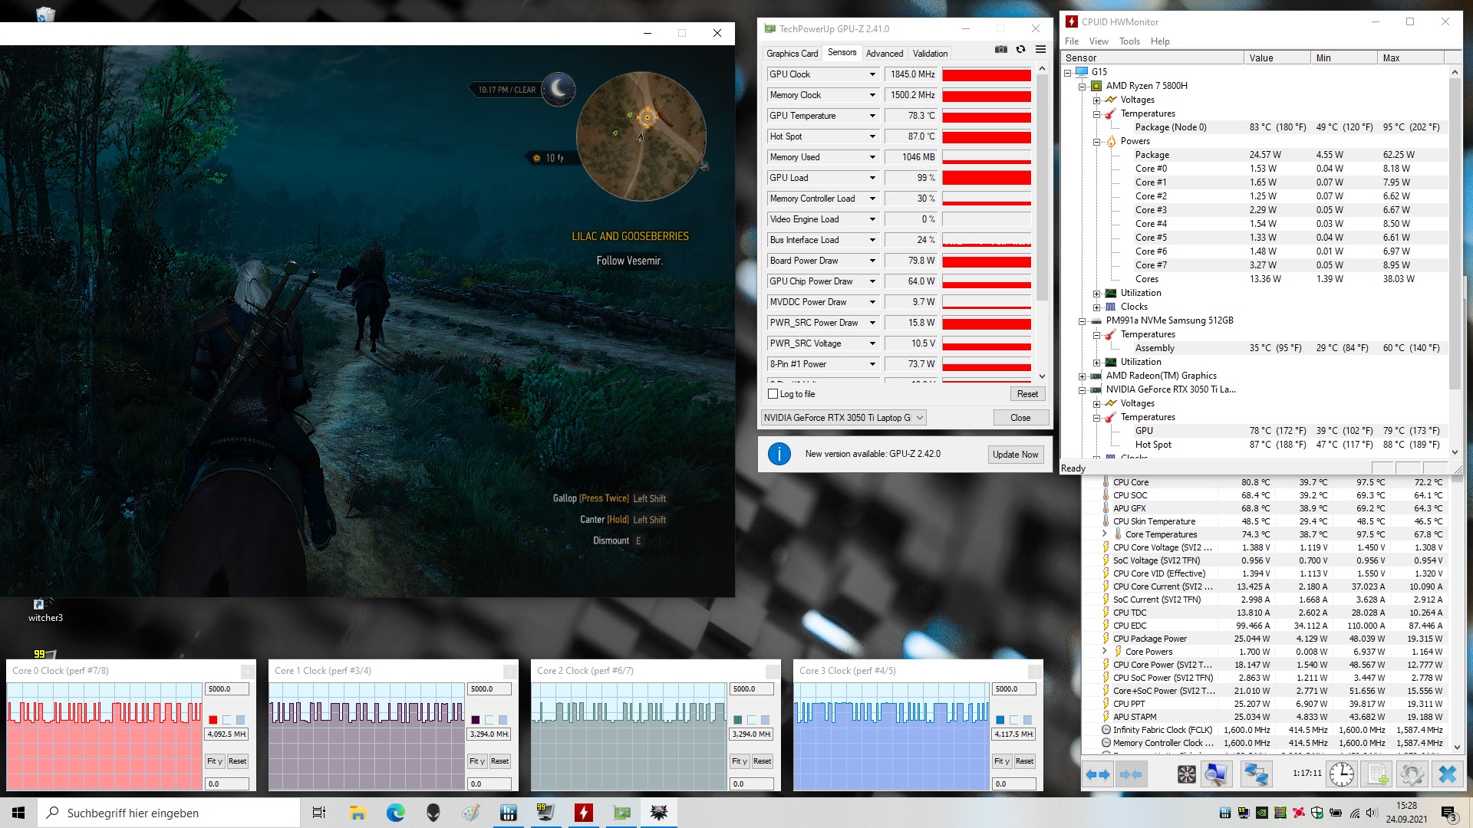The image size is (1473, 828).
Task: Click HWiNFO clock timer icon
Action: tap(1341, 774)
